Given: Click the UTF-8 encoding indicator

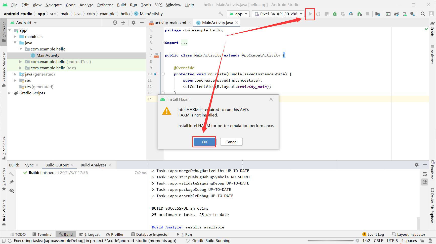Looking at the screenshot, I should tap(392, 240).
